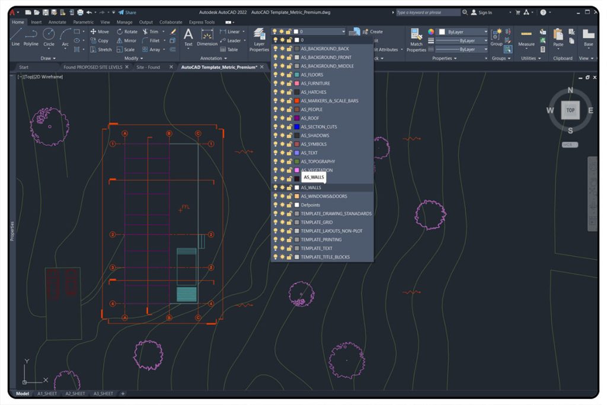This screenshot has height=405, width=607.
Task: Expand the Utilities panel
Action: click(x=531, y=59)
